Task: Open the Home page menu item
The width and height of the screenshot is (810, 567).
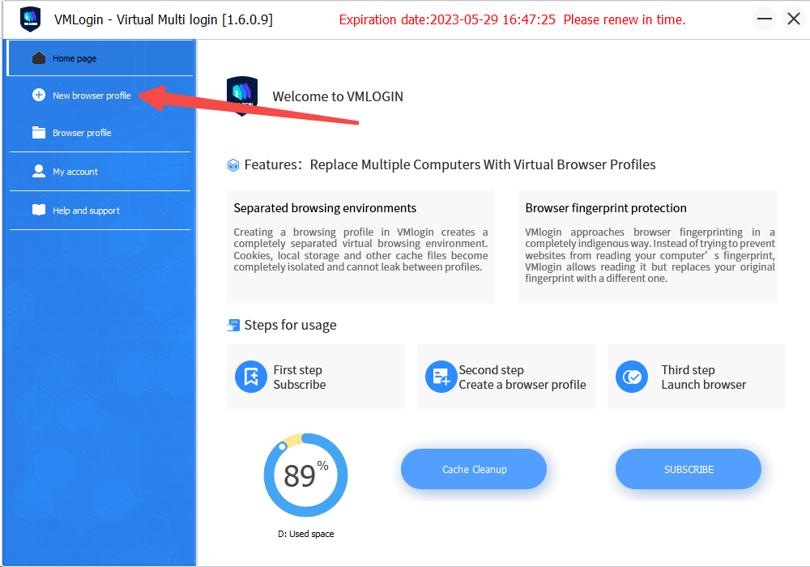Action: point(100,58)
